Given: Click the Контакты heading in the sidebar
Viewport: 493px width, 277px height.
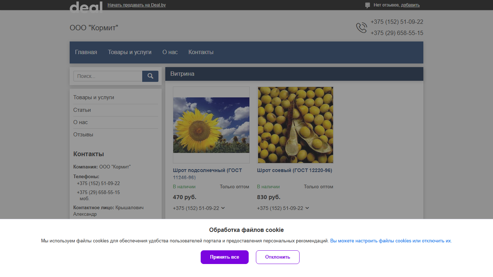Looking at the screenshot, I should click(x=88, y=154).
